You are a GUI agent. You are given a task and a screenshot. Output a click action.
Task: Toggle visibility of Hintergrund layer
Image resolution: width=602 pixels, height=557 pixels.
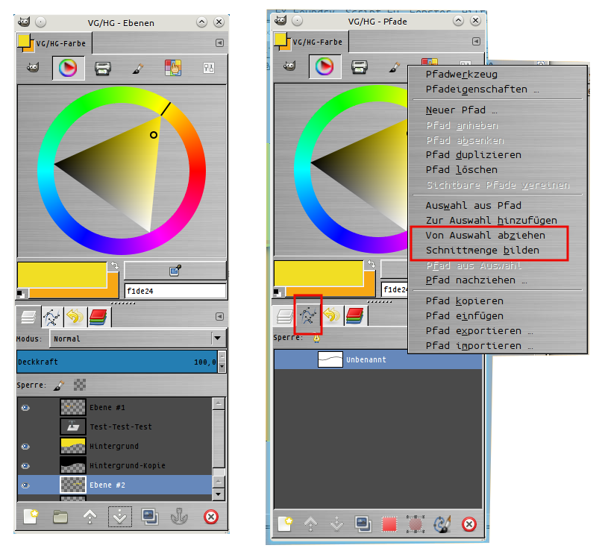pos(25,447)
